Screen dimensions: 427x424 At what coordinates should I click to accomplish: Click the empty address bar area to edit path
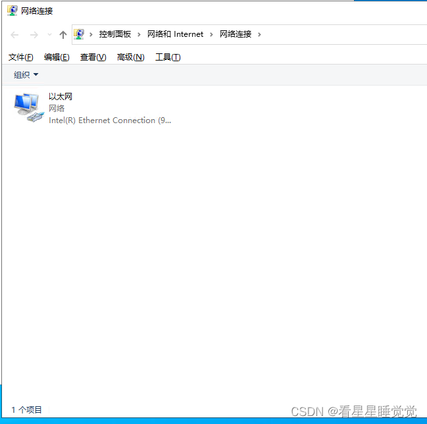(x=343, y=34)
